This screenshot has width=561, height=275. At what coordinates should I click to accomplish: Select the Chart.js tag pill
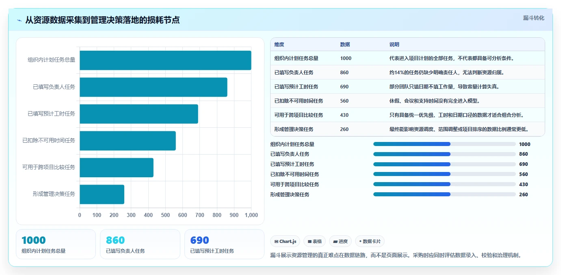pyautogui.click(x=285, y=241)
